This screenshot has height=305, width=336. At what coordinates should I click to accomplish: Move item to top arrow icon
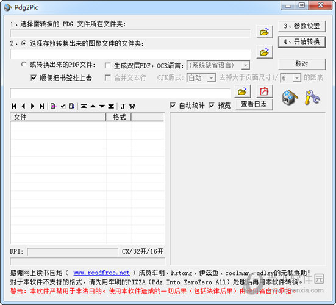click(84, 106)
